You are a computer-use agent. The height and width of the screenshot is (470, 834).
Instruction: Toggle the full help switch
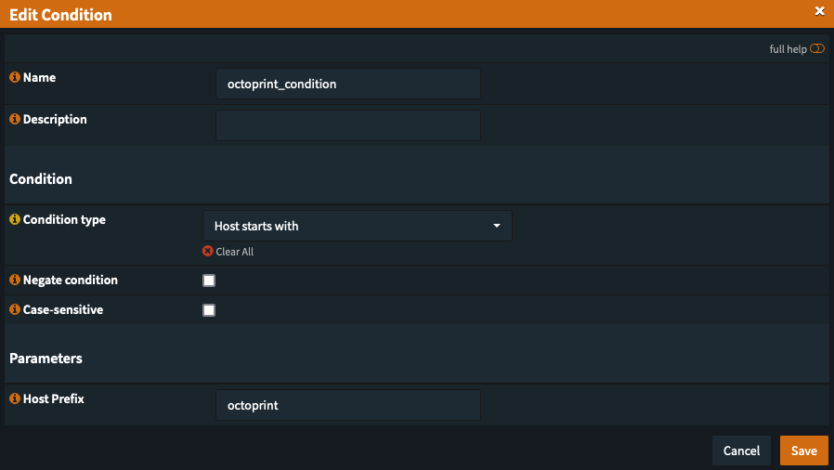tap(817, 49)
